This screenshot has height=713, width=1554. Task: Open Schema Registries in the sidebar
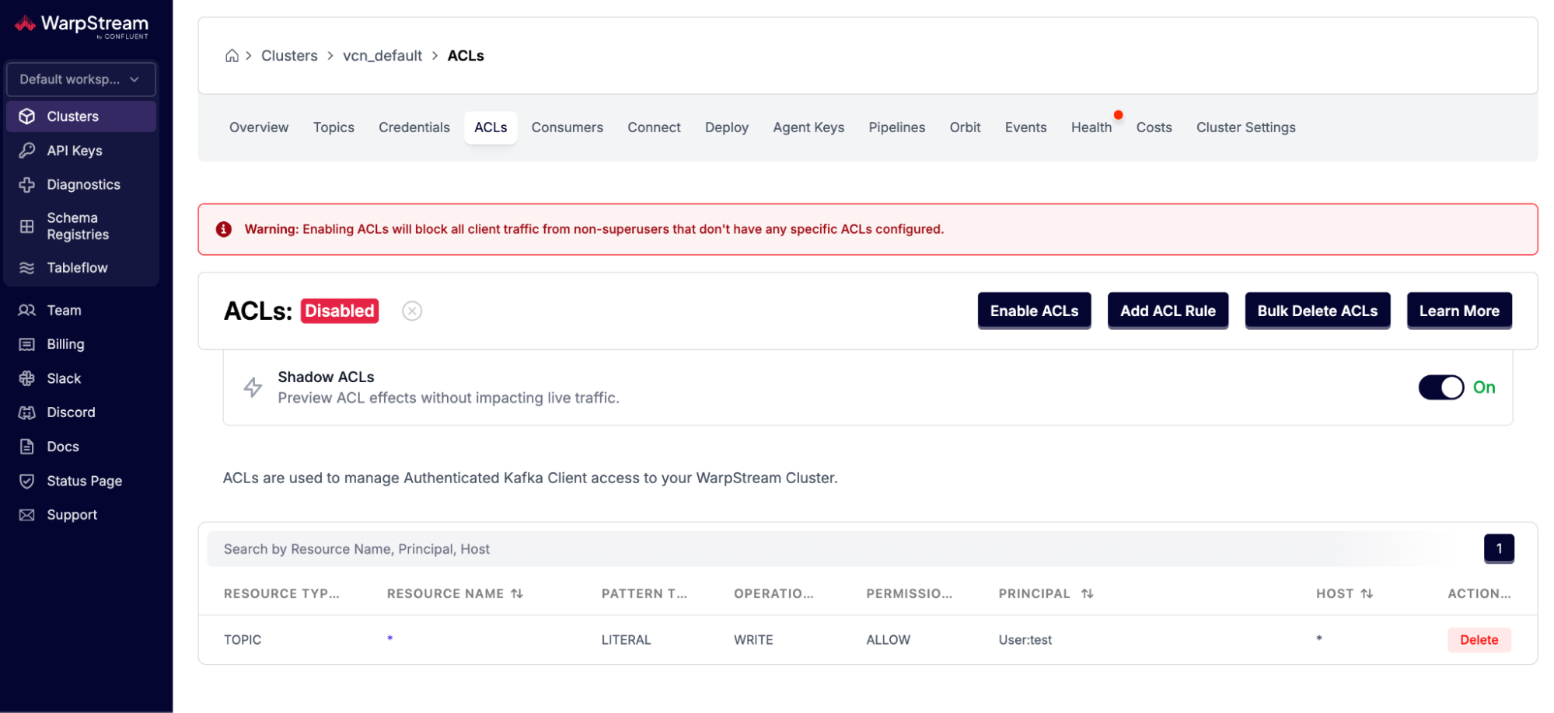click(77, 226)
